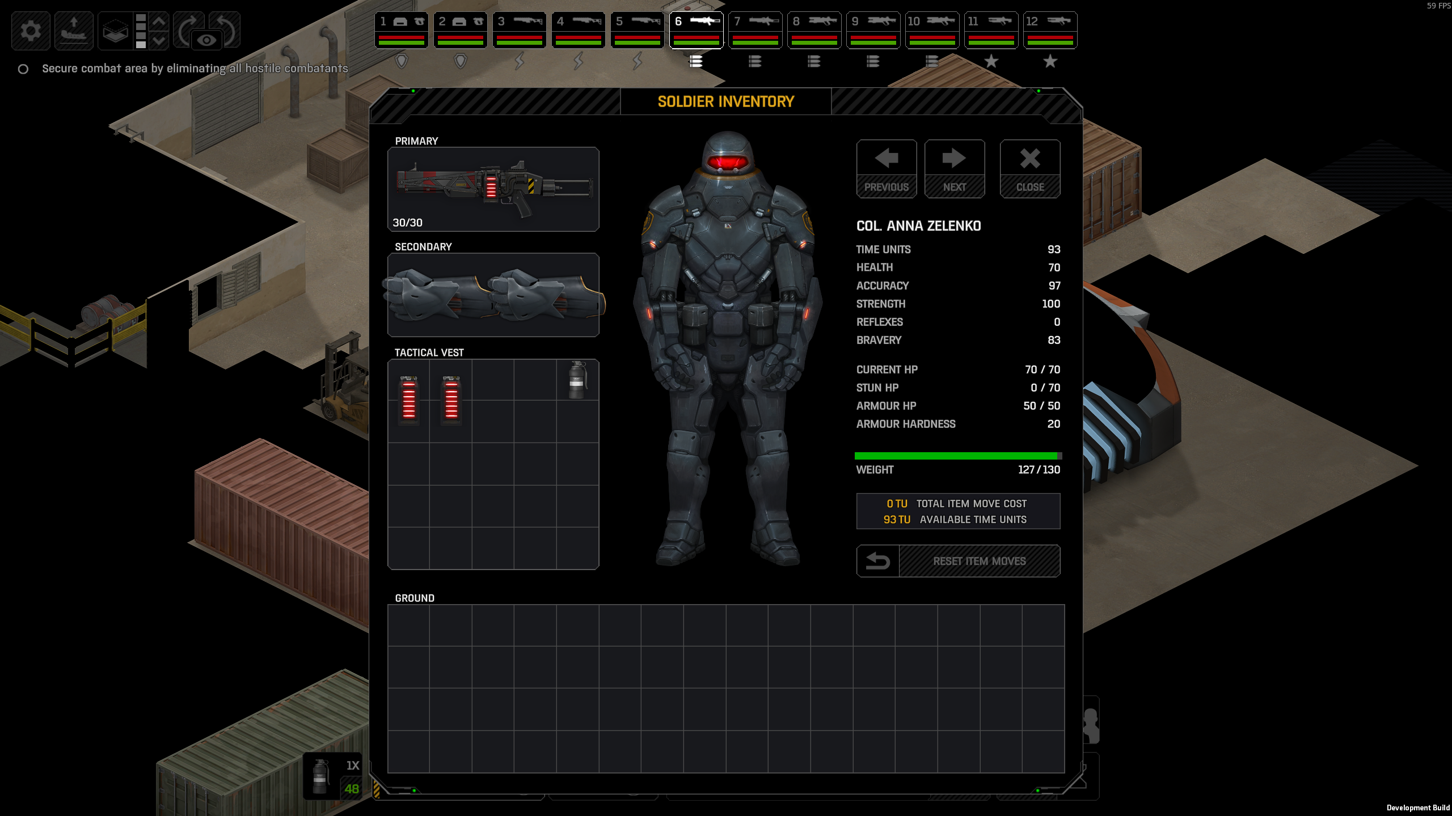Go to previous soldier
The height and width of the screenshot is (816, 1452).
[x=886, y=168]
